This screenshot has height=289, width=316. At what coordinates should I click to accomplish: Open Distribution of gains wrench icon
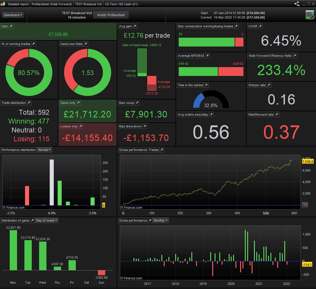[32, 220]
